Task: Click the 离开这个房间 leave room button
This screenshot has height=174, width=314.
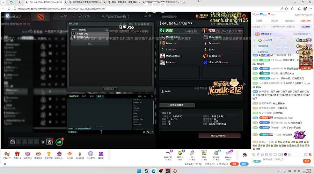Action: coord(219,136)
